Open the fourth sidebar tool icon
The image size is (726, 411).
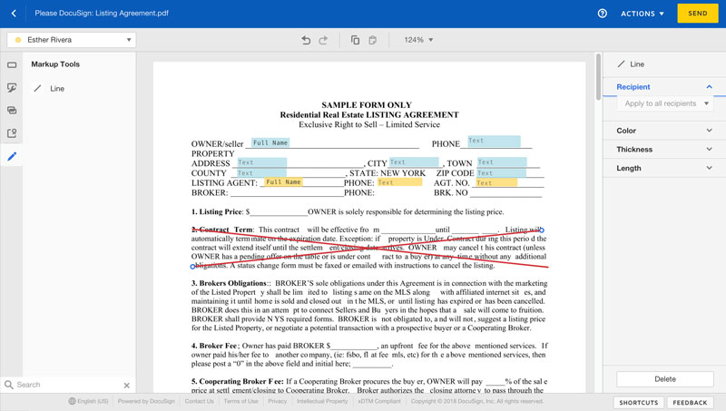[12, 133]
